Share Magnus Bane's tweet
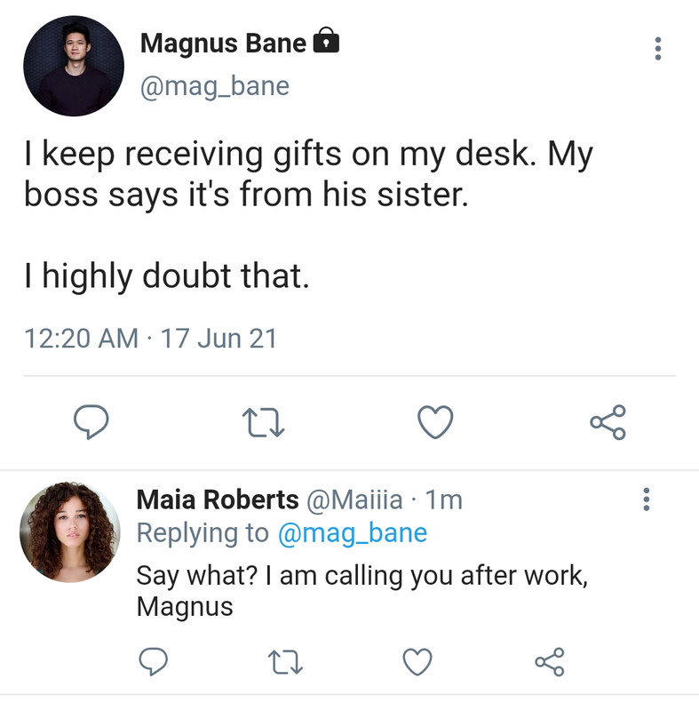Image resolution: width=699 pixels, height=711 pixels. 608,422
